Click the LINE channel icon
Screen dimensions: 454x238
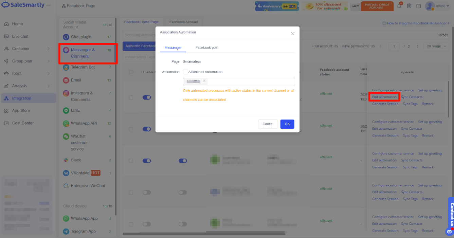(66, 110)
